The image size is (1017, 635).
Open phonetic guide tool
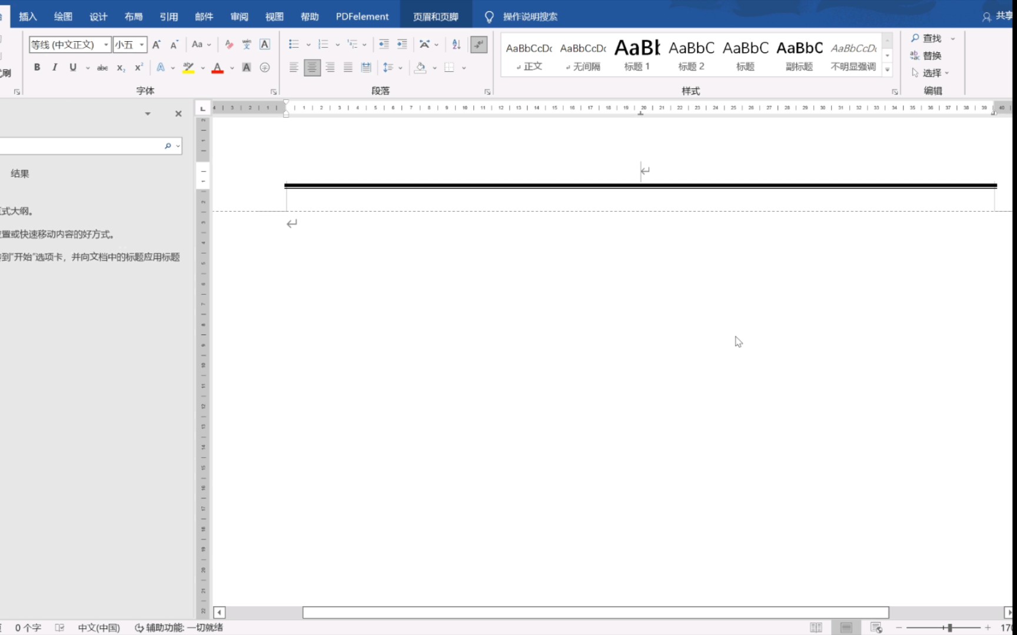(x=247, y=45)
